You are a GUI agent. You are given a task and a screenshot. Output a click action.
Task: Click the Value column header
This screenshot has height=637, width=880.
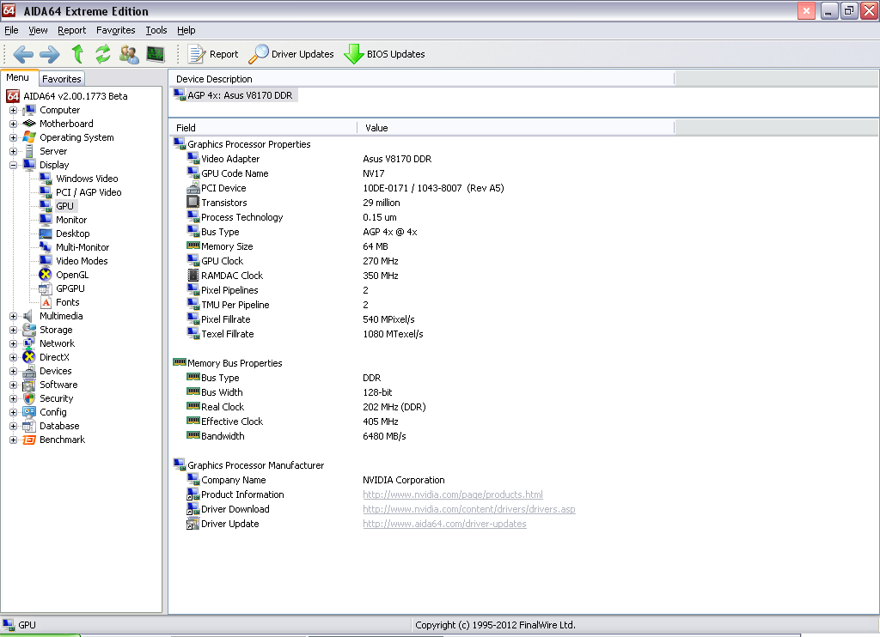pos(516,128)
